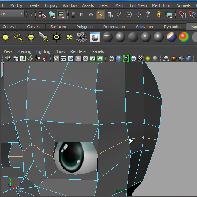The width and height of the screenshot is (197, 197).
Task: Switch viewport to wireframe cube icon
Action: [111, 58]
